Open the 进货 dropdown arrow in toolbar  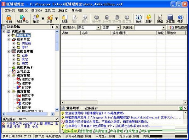(56, 19)
